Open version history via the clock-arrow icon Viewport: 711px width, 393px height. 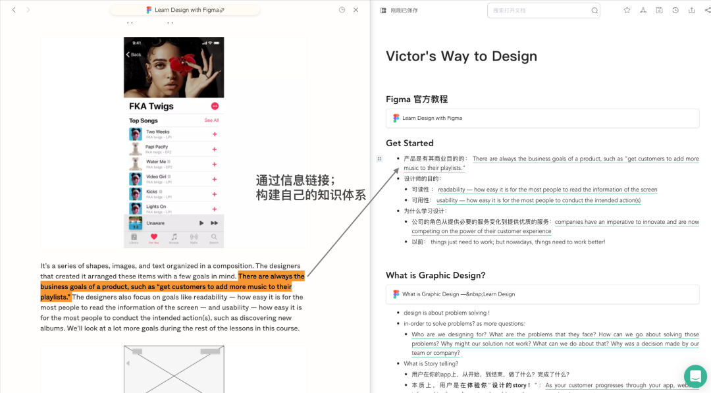tap(675, 10)
